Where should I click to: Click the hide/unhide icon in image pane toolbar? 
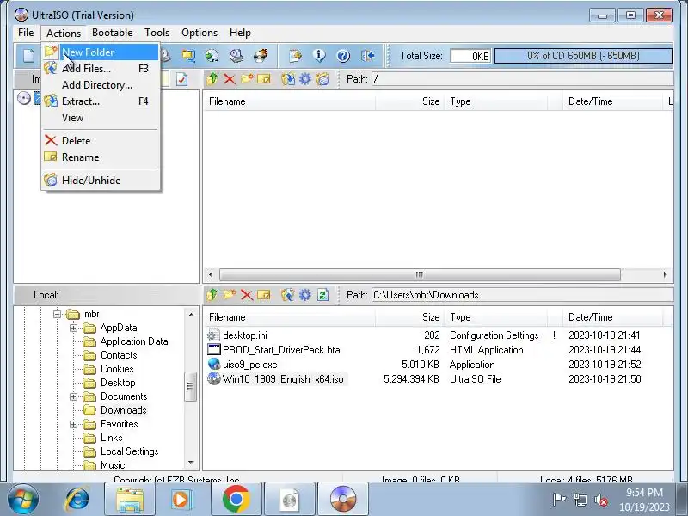pyautogui.click(x=322, y=79)
